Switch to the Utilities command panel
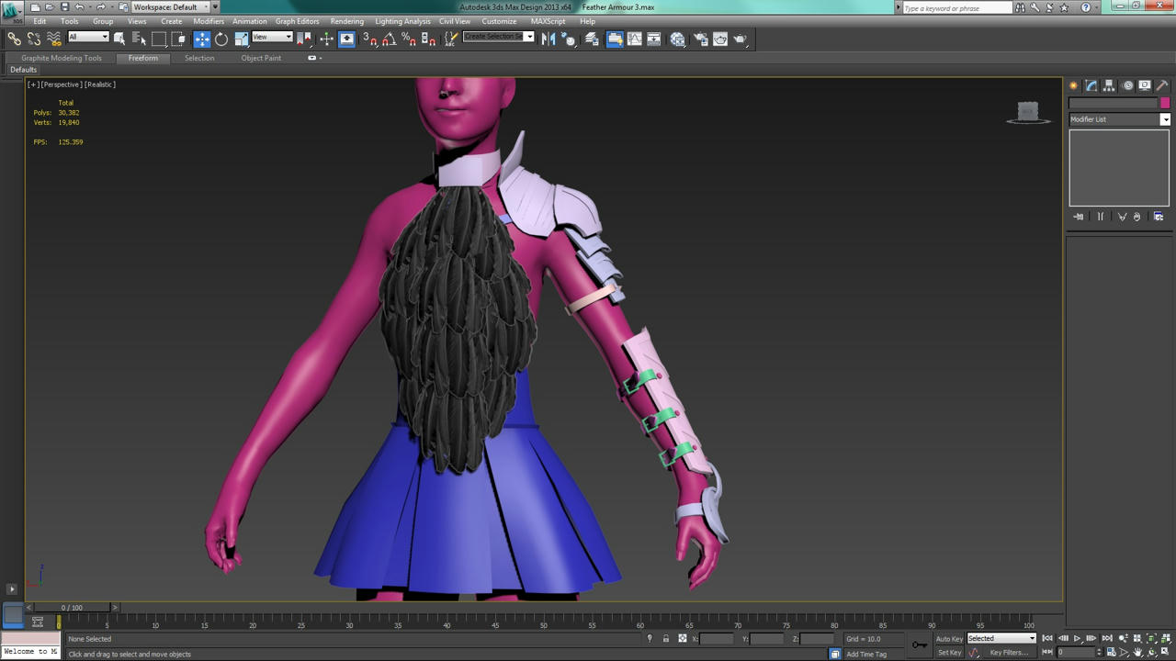Image resolution: width=1176 pixels, height=661 pixels. pyautogui.click(x=1163, y=85)
